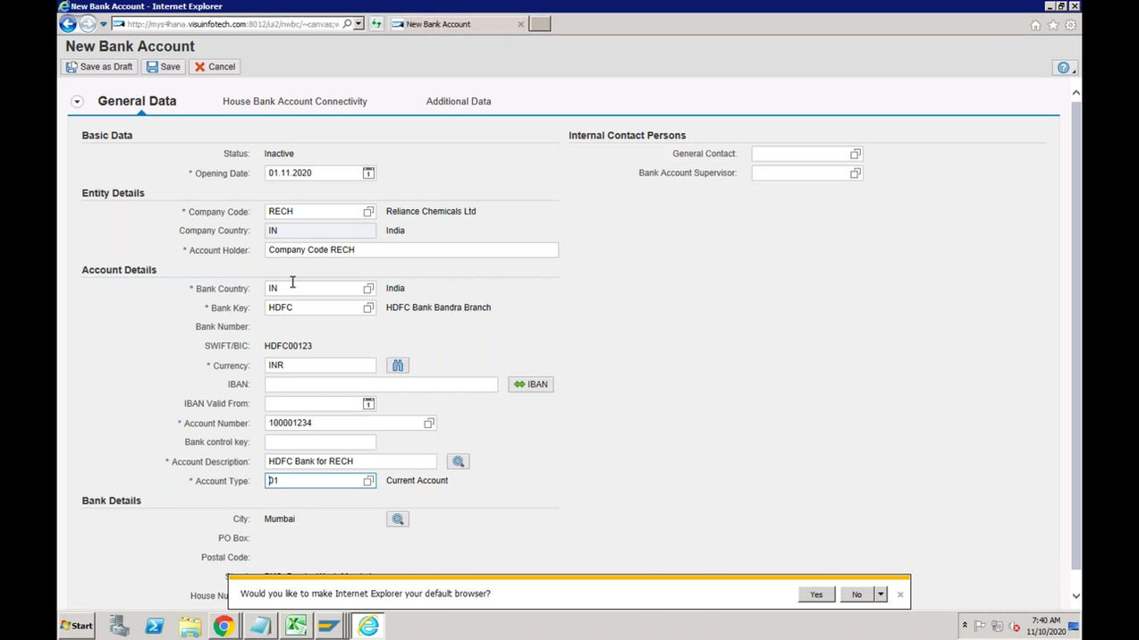This screenshot has width=1139, height=640.
Task: Open the dropdown beside the No button
Action: [x=880, y=594]
